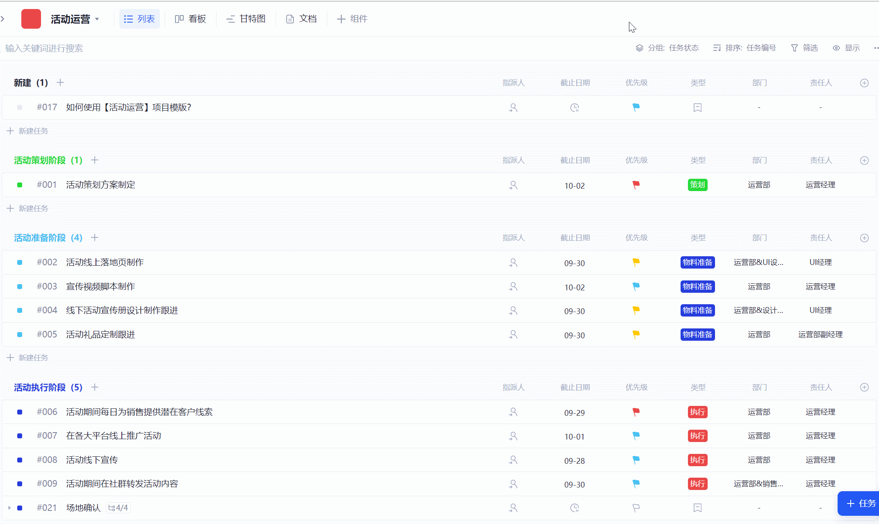Click the assignee icon for task #017
This screenshot has height=524, width=879.
(513, 107)
